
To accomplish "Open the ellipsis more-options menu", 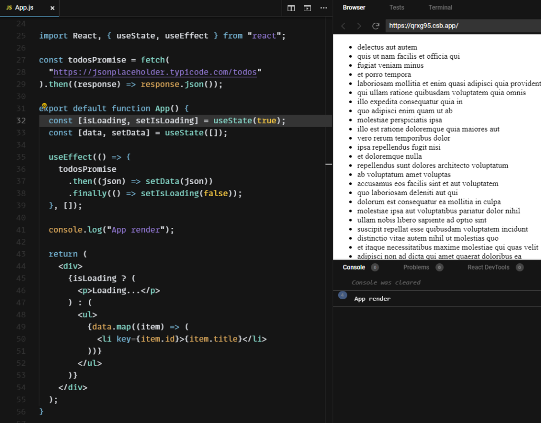I will coord(324,8).
